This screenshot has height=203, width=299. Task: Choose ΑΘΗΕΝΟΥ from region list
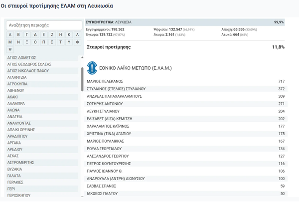(42, 90)
